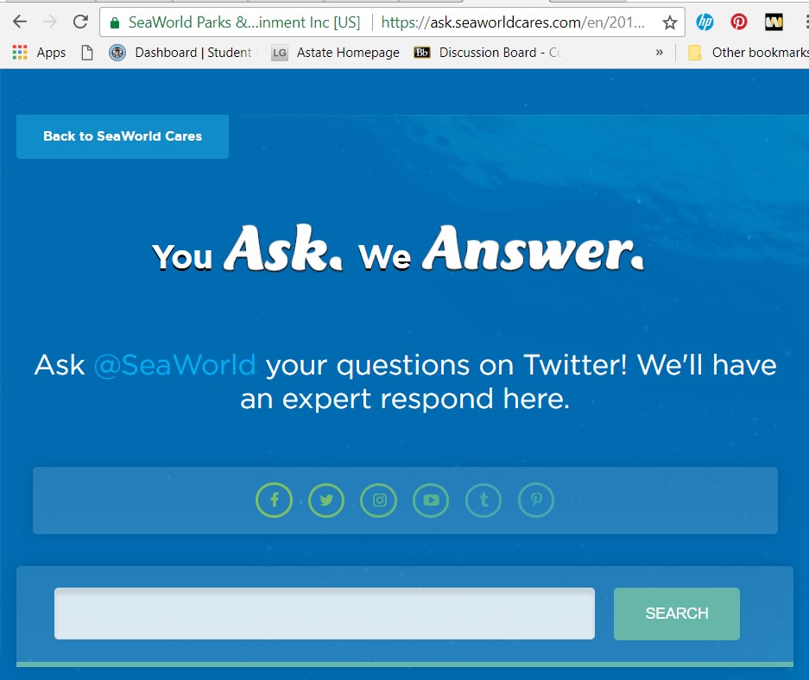Expand hidden bookmarks chevron
The image size is (809, 680).
(659, 52)
